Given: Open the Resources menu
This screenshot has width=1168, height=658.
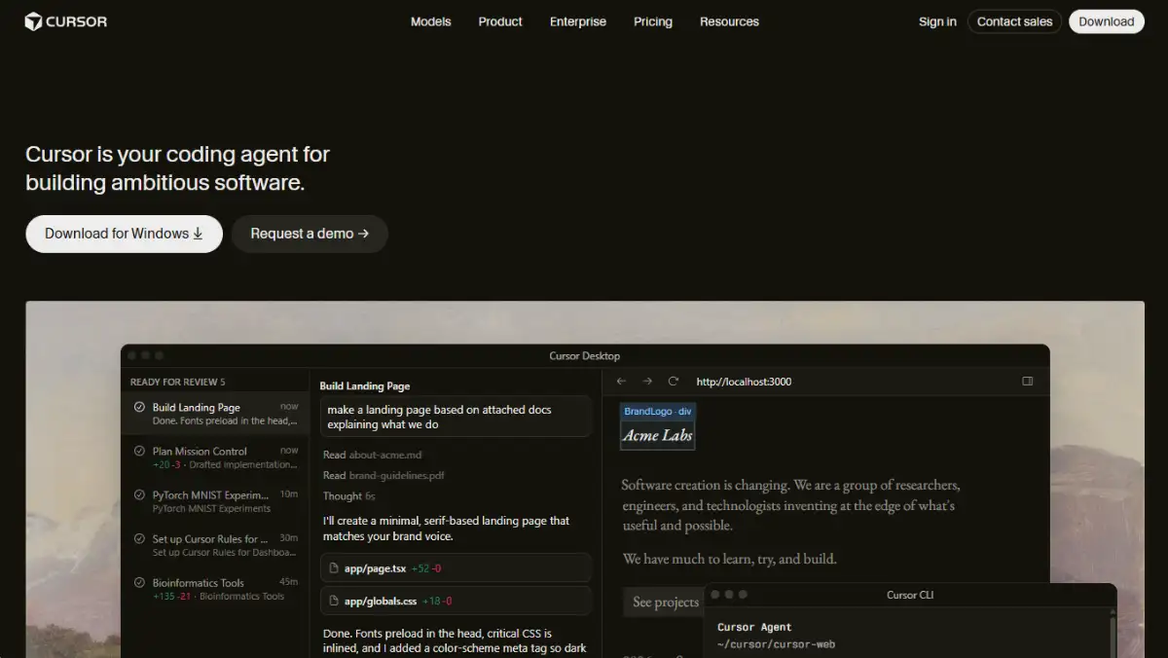Looking at the screenshot, I should (729, 21).
